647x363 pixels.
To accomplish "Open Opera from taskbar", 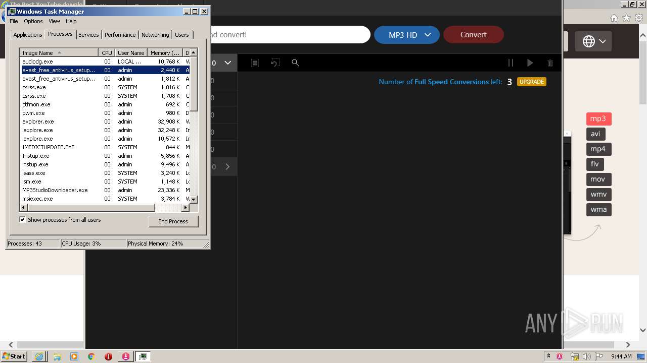I will 109,356.
